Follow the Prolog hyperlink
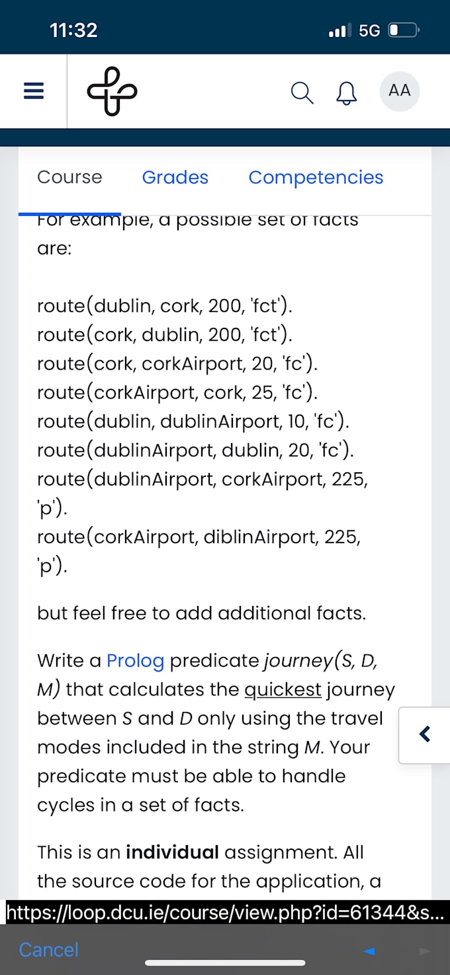 pos(135,661)
